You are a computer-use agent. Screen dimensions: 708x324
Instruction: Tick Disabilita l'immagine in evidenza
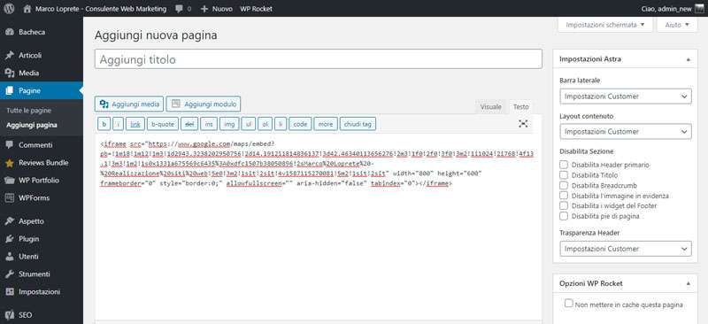coord(564,196)
